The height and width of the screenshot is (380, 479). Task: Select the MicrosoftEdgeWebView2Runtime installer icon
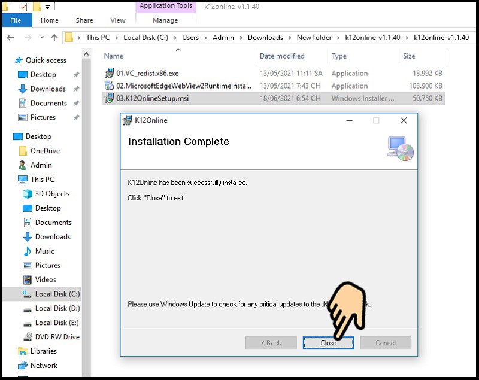pyautogui.click(x=110, y=86)
